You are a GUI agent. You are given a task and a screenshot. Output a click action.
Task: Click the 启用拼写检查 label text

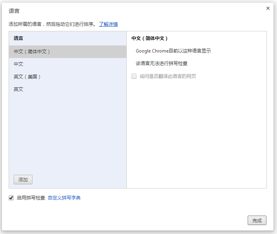(31, 198)
